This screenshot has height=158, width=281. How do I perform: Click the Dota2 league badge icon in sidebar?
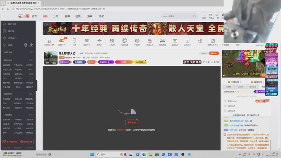pos(31,45)
